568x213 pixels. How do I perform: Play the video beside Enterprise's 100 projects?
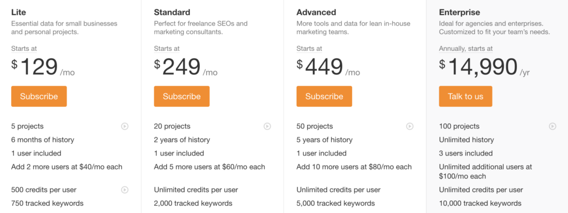552,126
